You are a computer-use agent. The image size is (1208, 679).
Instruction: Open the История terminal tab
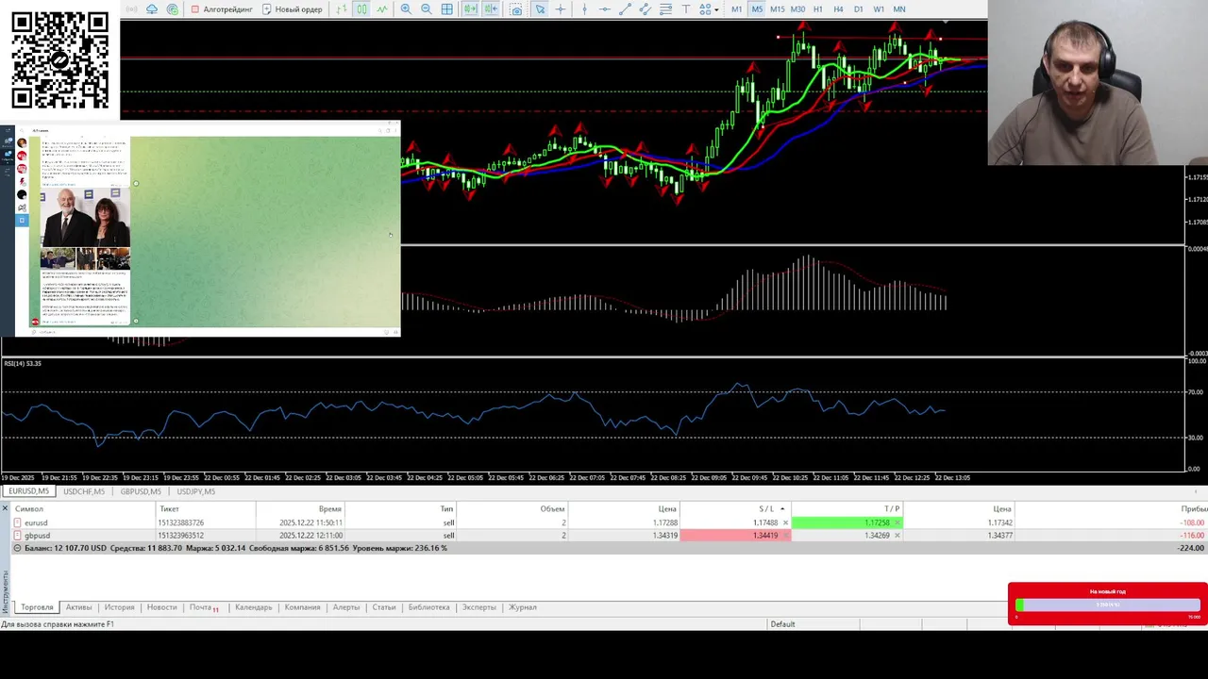point(119,607)
